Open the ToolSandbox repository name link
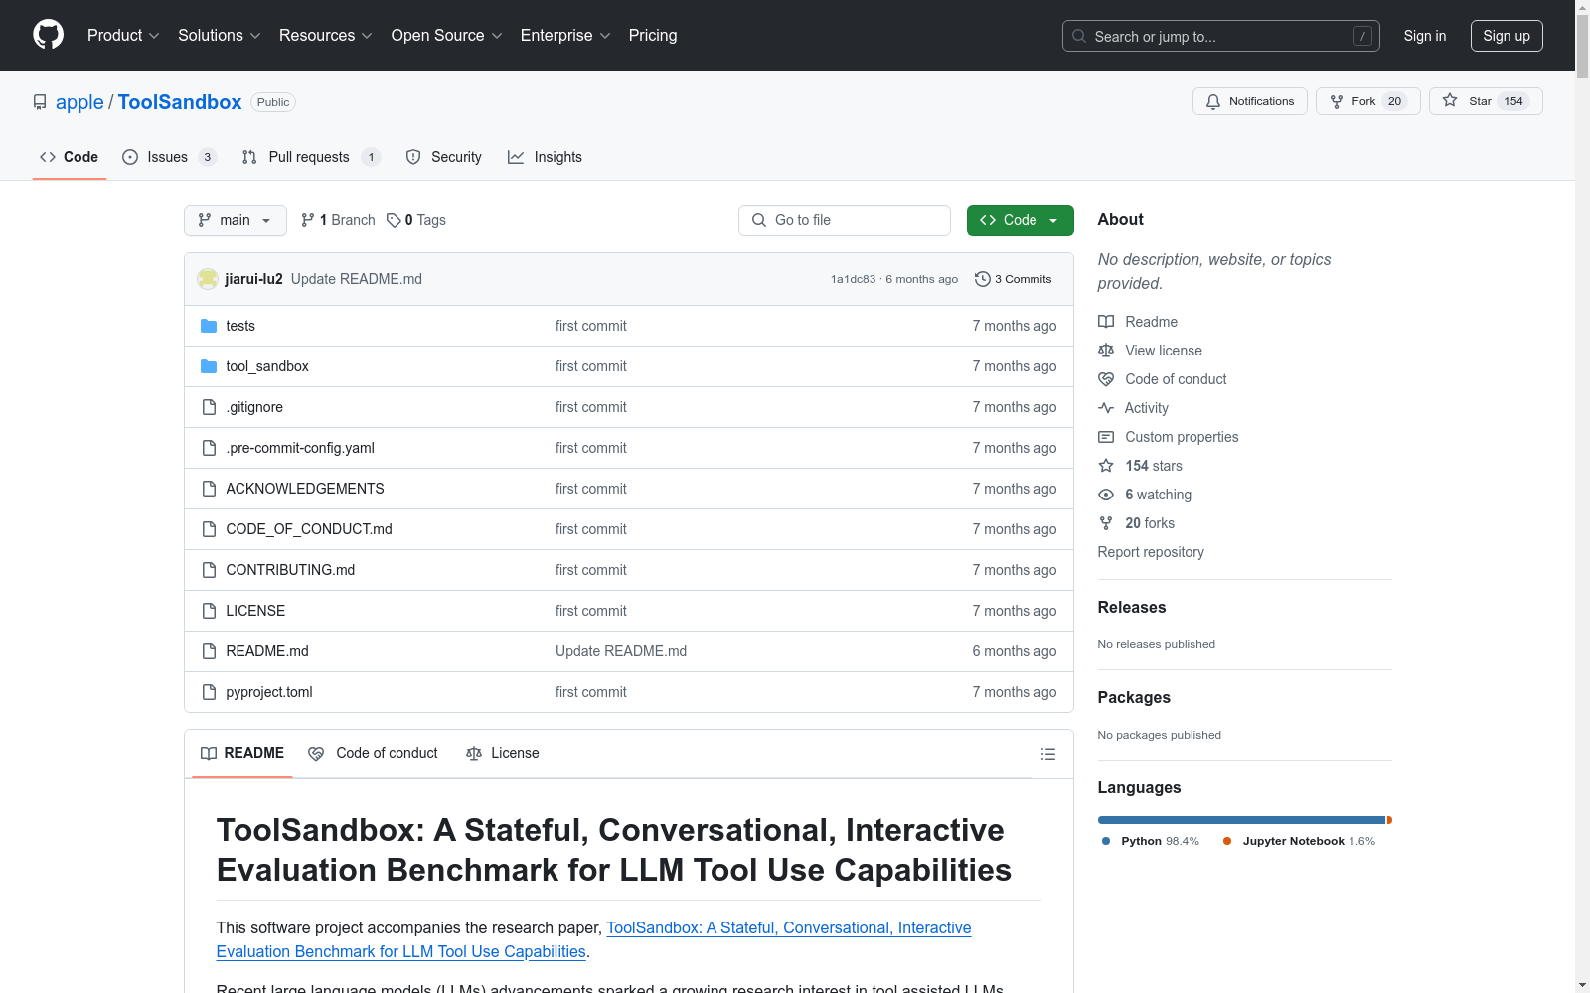Viewport: 1590px width, 993px height. pos(180,102)
